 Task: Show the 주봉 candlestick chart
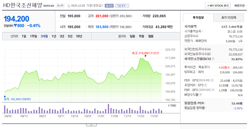tap(141, 36)
